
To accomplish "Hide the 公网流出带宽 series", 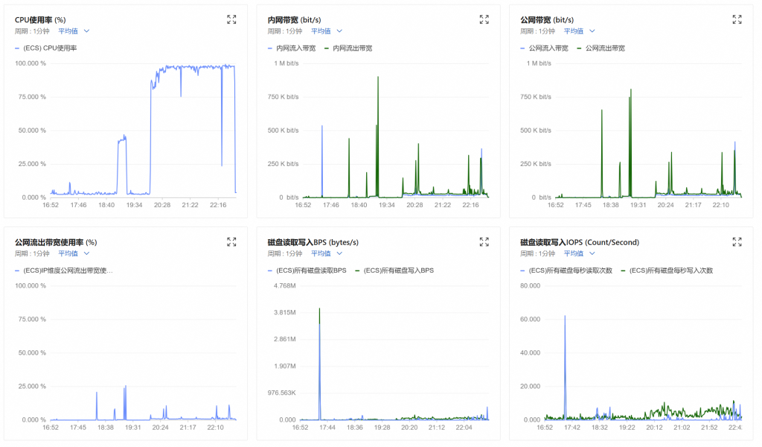I will [605, 48].
